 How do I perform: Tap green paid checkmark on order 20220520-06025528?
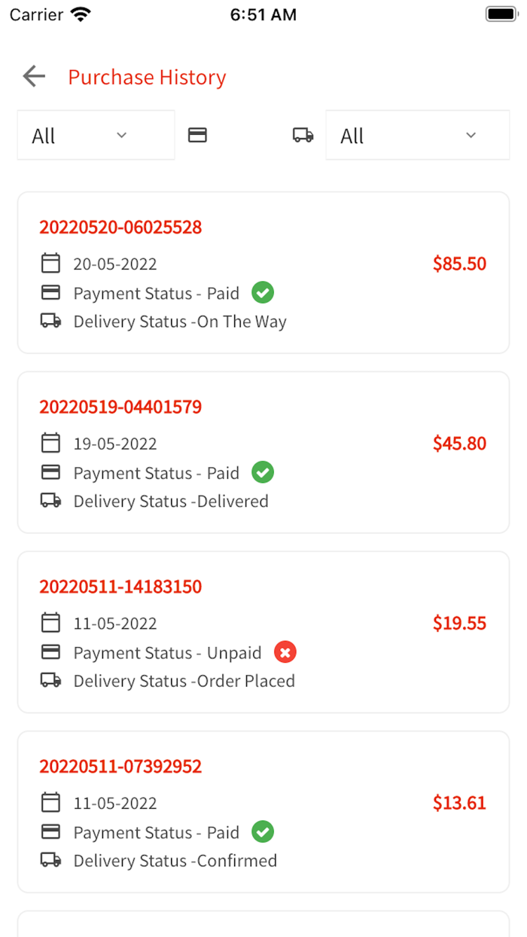point(263,292)
